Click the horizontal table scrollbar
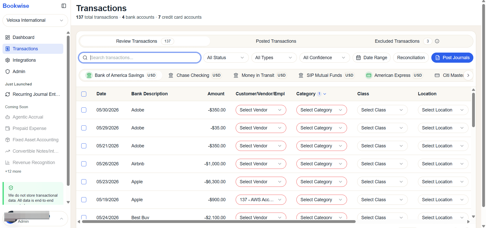 pyautogui.click(x=219, y=222)
